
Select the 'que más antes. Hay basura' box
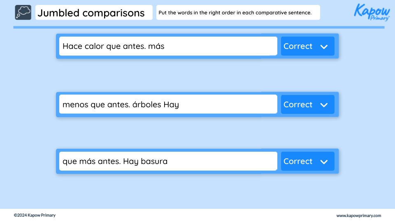[168, 161]
